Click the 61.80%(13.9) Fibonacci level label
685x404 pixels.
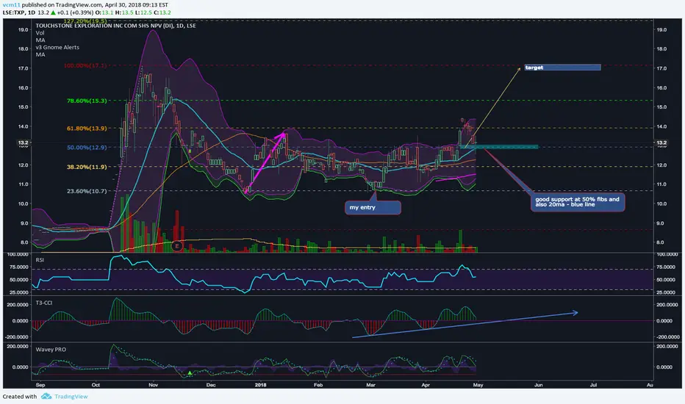point(87,129)
